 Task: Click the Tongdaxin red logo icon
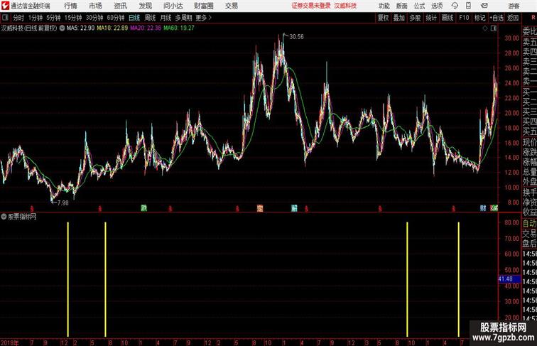[x=5, y=6]
